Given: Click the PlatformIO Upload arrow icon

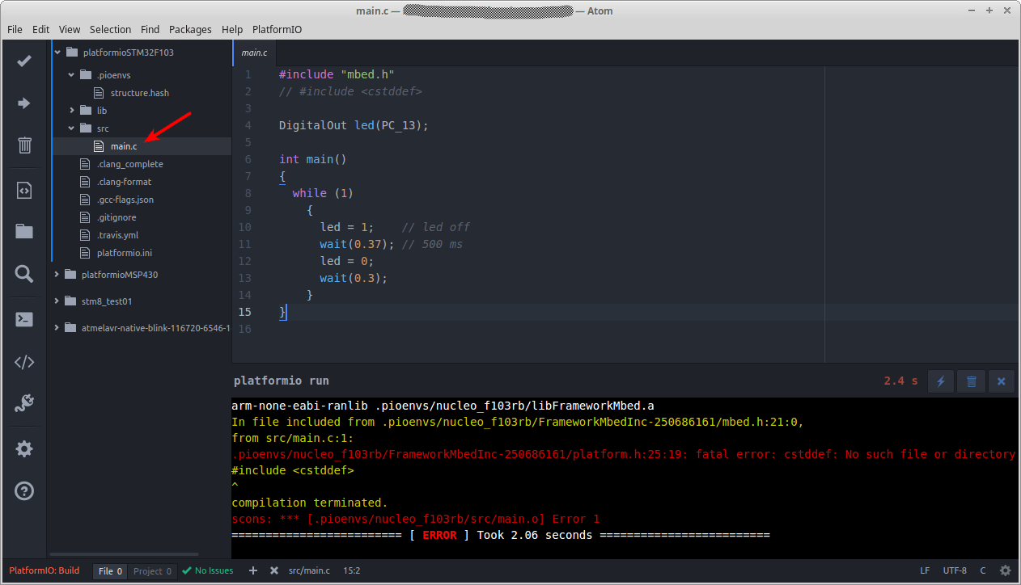Looking at the screenshot, I should point(24,103).
